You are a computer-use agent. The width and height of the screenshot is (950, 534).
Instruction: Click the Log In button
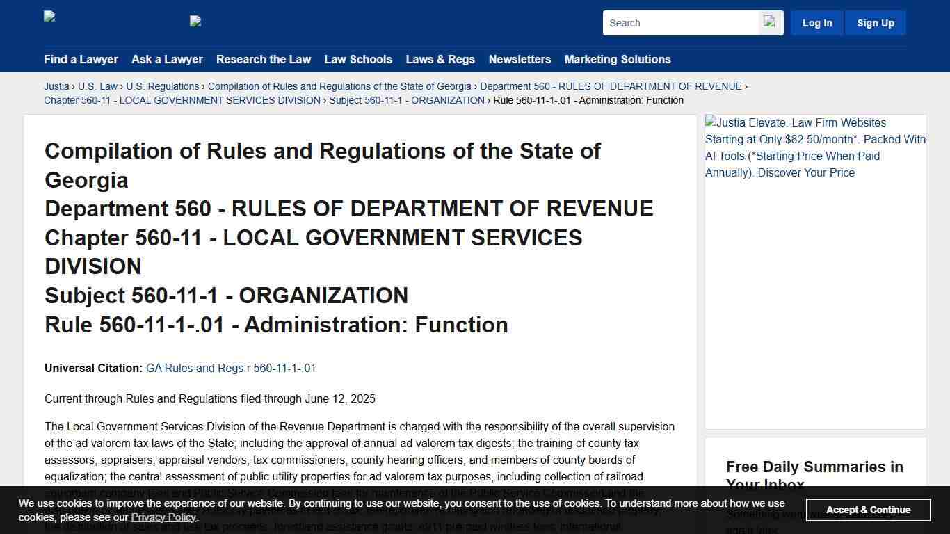pos(816,22)
